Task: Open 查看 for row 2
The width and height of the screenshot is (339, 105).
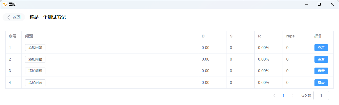Action: pyautogui.click(x=321, y=59)
